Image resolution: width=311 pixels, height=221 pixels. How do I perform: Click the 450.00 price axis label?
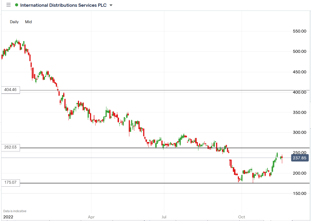pos(300,72)
